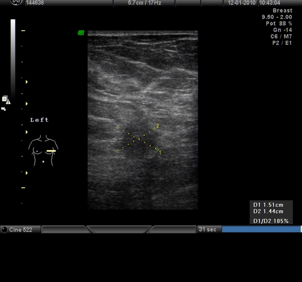Click the cube with warning triangle icon

coord(6,100)
